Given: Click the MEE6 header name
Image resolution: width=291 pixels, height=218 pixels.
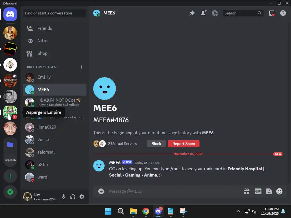Looking at the screenshot, I should coord(109,13).
